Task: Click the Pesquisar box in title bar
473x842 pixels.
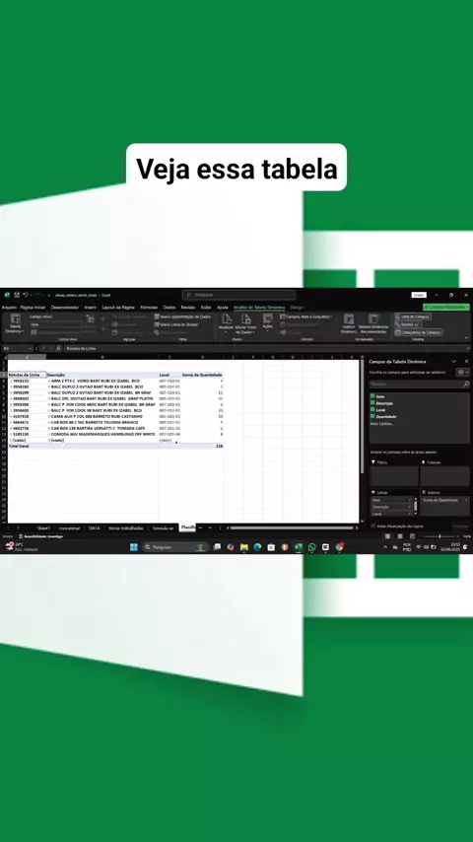Action: pyautogui.click(x=238, y=295)
